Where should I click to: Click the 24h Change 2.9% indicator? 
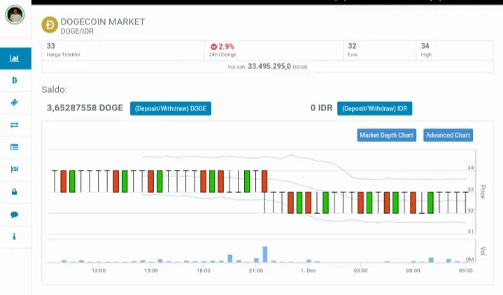tap(222, 47)
